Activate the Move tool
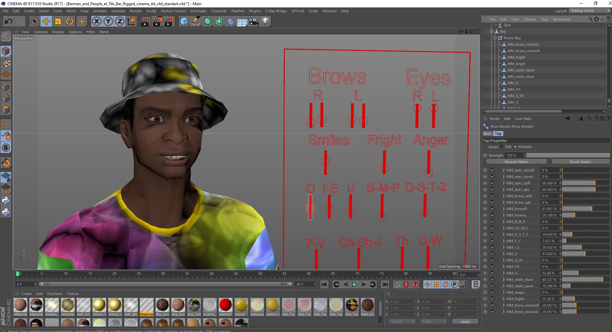Image resolution: width=612 pixels, height=332 pixels. click(46, 22)
